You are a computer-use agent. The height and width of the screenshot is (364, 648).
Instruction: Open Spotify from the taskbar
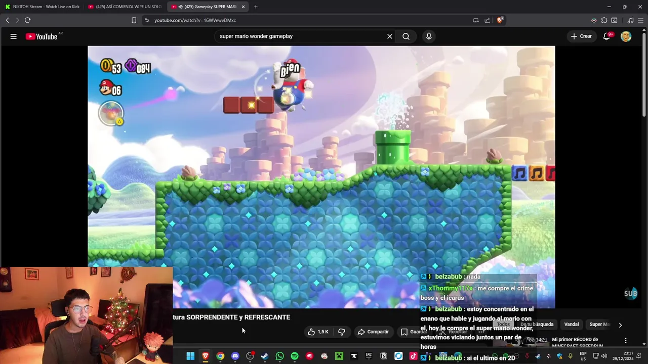(295, 356)
